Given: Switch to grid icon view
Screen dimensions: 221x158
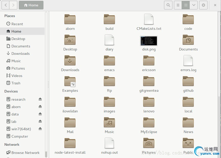Looking at the screenshot, I should (186, 5).
